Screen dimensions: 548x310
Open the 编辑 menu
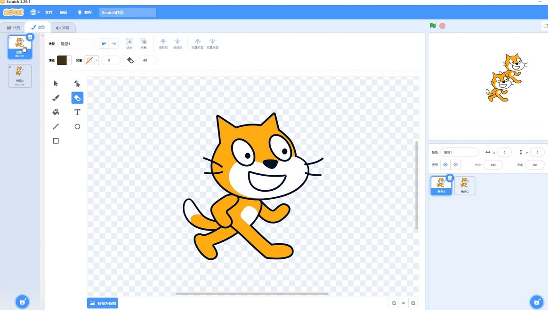[x=63, y=12]
